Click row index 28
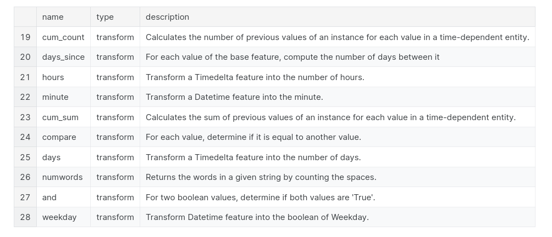Viewport: 552px width, 237px height. click(x=25, y=217)
